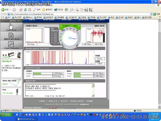Image resolution: width=161 pixels, height=121 pixels.
Task: Click the History clock icon
Action: [x=66, y=10]
